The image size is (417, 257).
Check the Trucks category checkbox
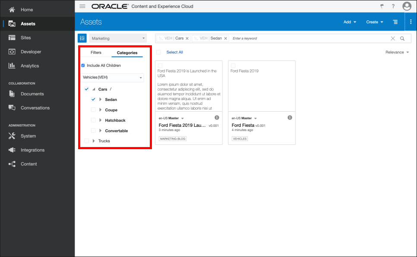[86, 141]
